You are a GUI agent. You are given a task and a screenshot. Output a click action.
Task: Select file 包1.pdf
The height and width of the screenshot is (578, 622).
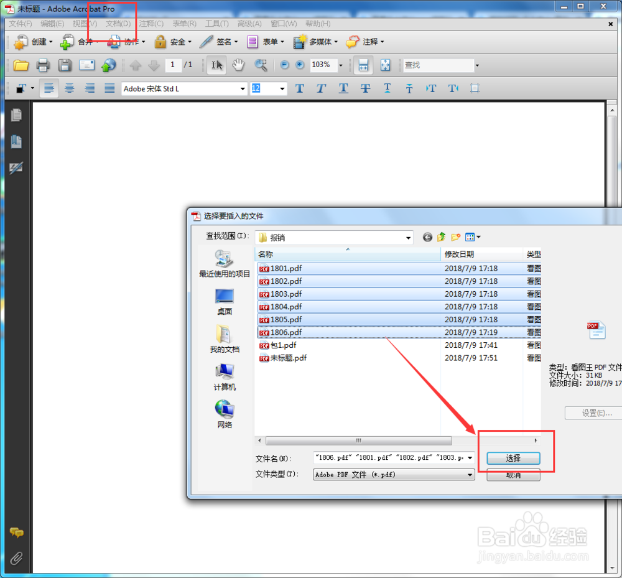coord(399,345)
